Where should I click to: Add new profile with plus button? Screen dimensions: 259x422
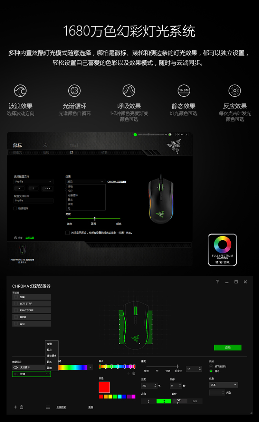(x=19, y=189)
